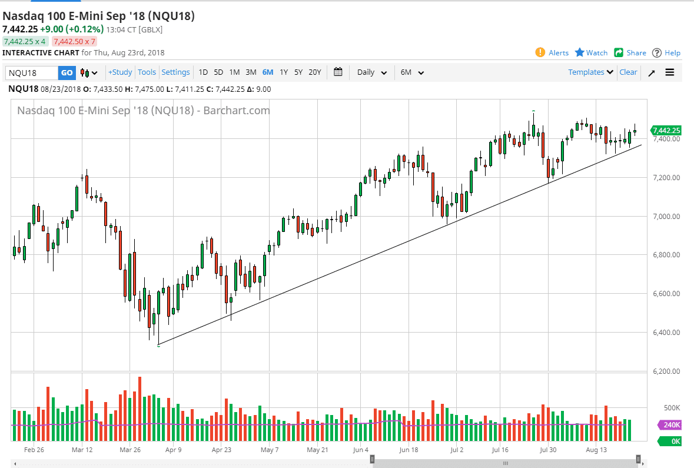Open the calendar date range picker

click(338, 72)
